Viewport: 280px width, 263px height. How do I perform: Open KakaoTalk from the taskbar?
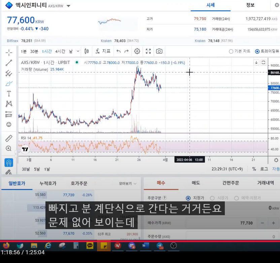90,246
